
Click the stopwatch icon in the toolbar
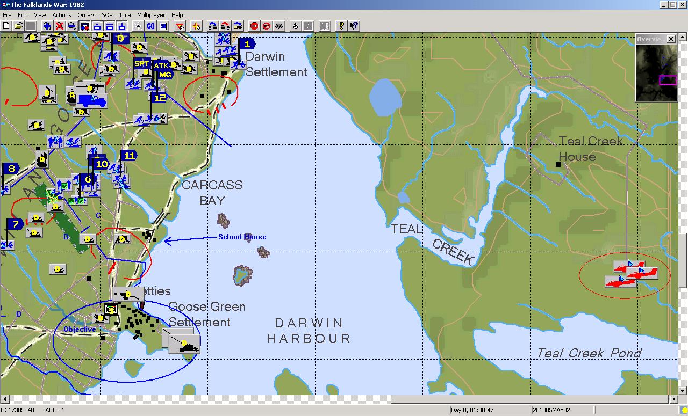[x=295, y=26]
